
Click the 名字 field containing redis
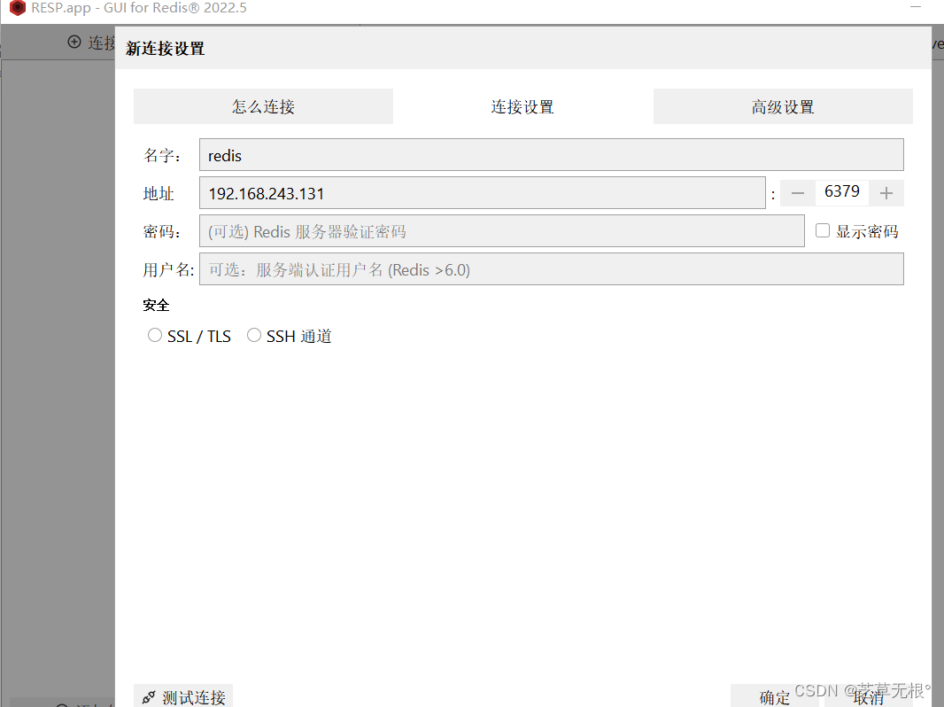coord(552,155)
